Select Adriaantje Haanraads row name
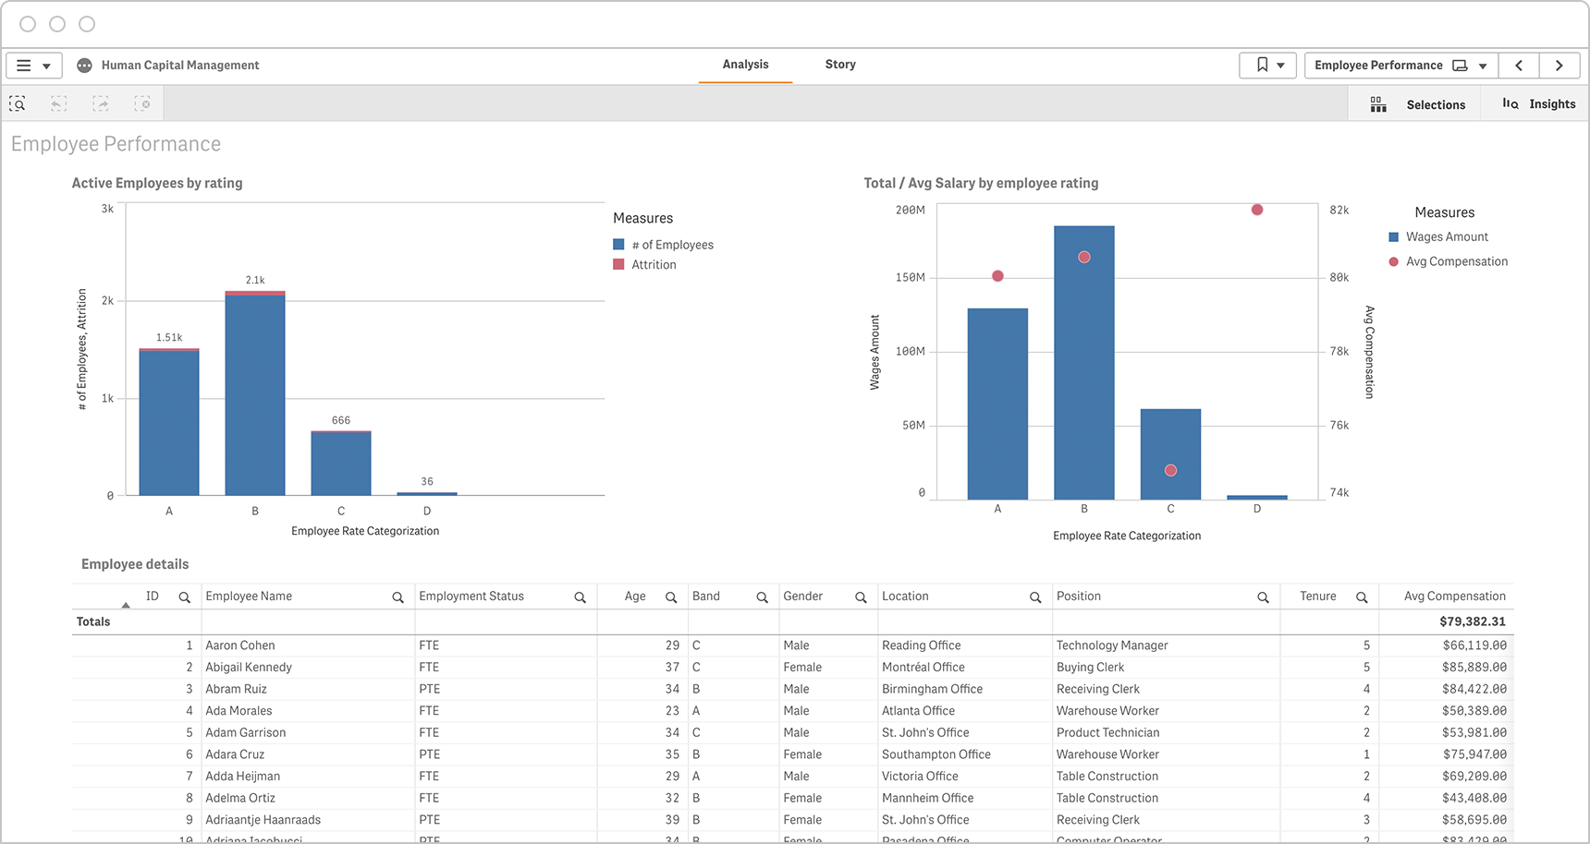Viewport: 1590px width, 844px height. point(263,820)
